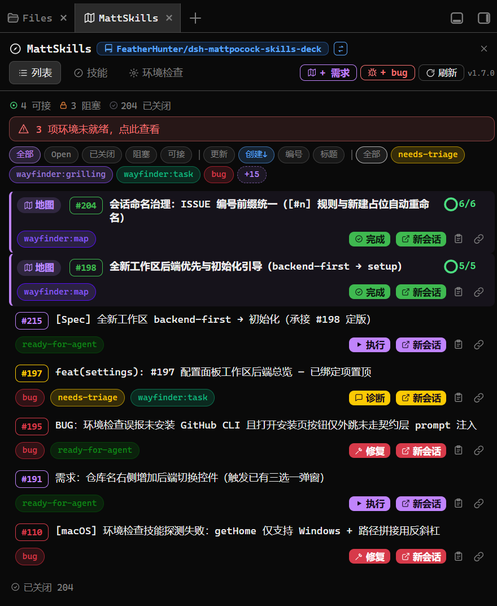Viewport: 497px width, 606px height.
Task: Click the 刷新 refresh button
Action: pyautogui.click(x=441, y=73)
